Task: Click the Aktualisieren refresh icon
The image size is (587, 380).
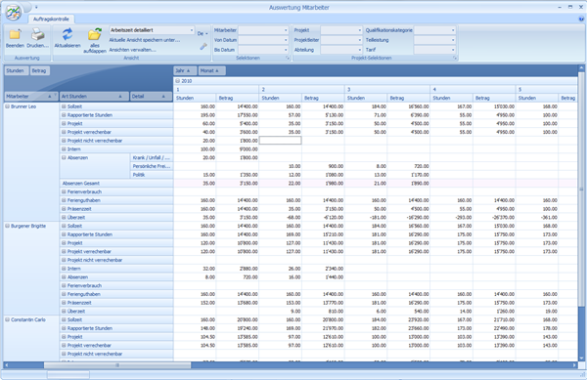Action: 68,34
